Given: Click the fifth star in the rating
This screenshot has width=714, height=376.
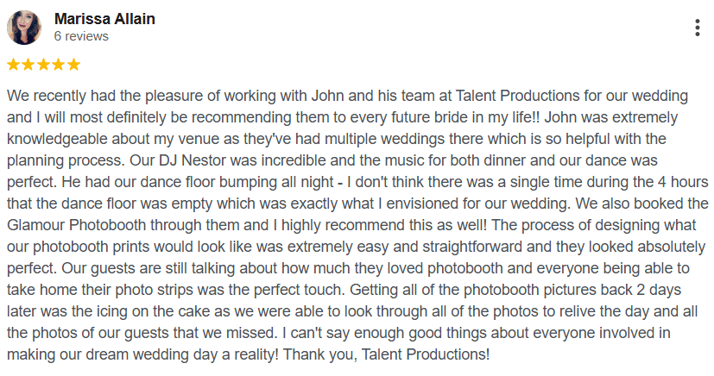Looking at the screenshot, I should point(73,65).
